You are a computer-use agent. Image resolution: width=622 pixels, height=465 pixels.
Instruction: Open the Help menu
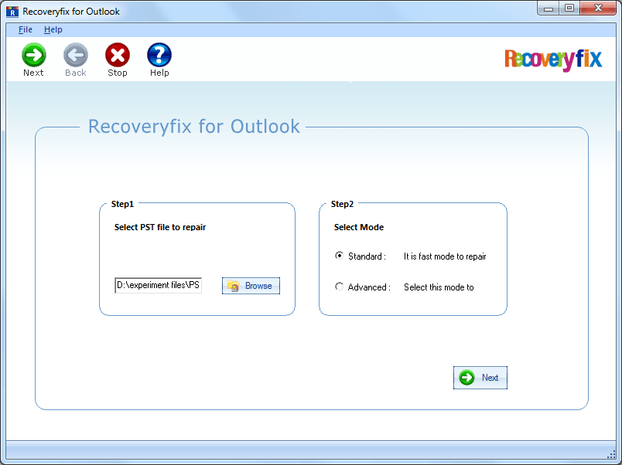[53, 29]
